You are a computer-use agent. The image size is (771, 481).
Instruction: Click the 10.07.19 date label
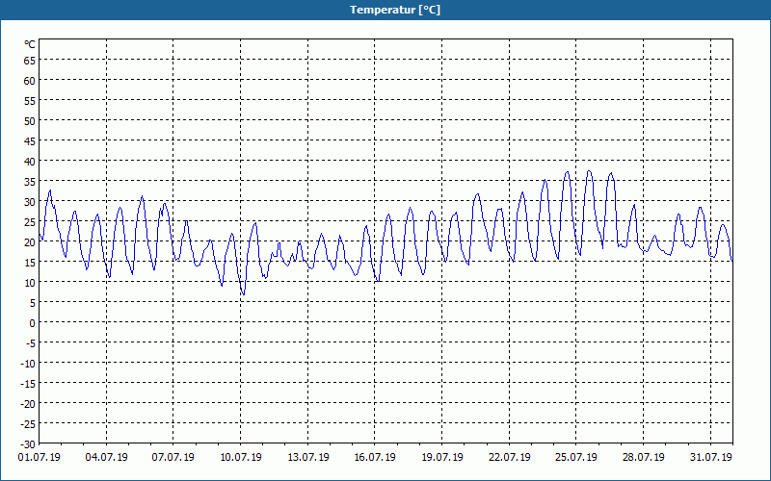240,458
